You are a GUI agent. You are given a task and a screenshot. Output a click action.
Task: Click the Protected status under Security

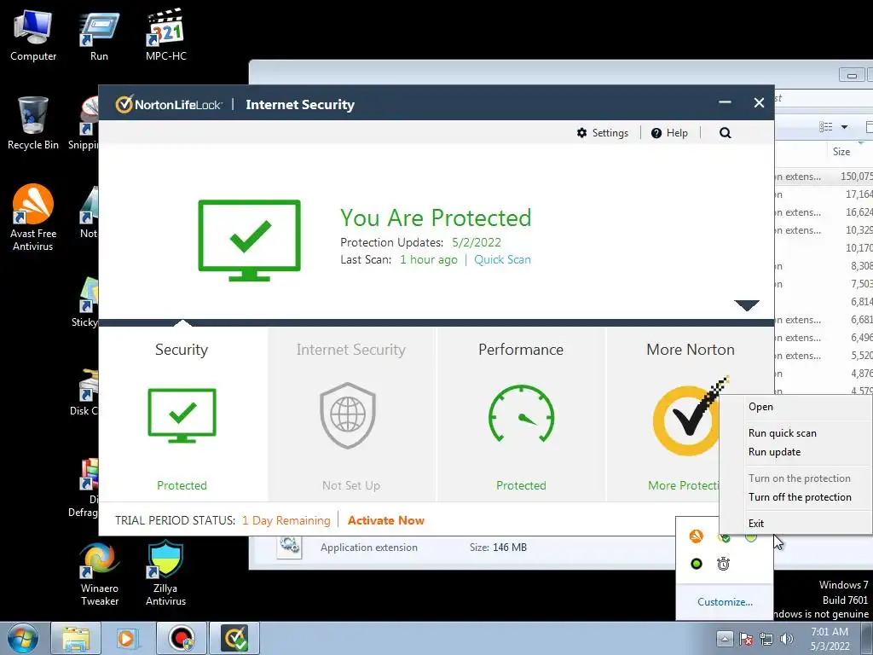pyautogui.click(x=182, y=485)
